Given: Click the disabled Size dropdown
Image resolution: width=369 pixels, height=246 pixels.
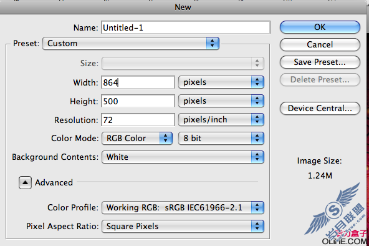Looking at the screenshot, I should tap(183, 64).
